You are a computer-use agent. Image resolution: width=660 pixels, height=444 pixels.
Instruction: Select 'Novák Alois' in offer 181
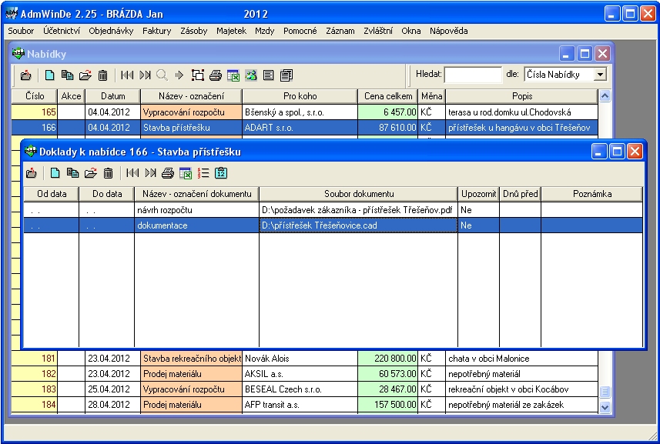(300, 359)
